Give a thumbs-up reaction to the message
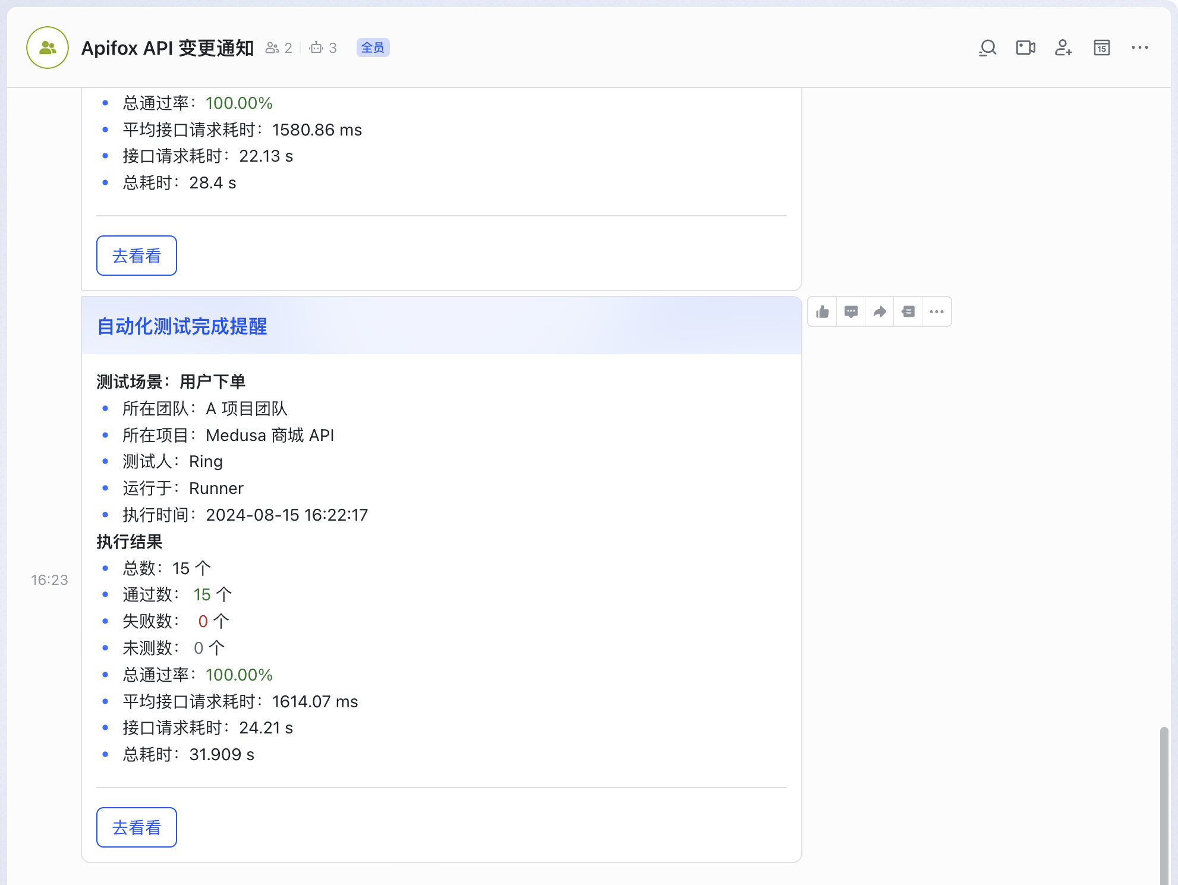The width and height of the screenshot is (1178, 885). click(822, 311)
